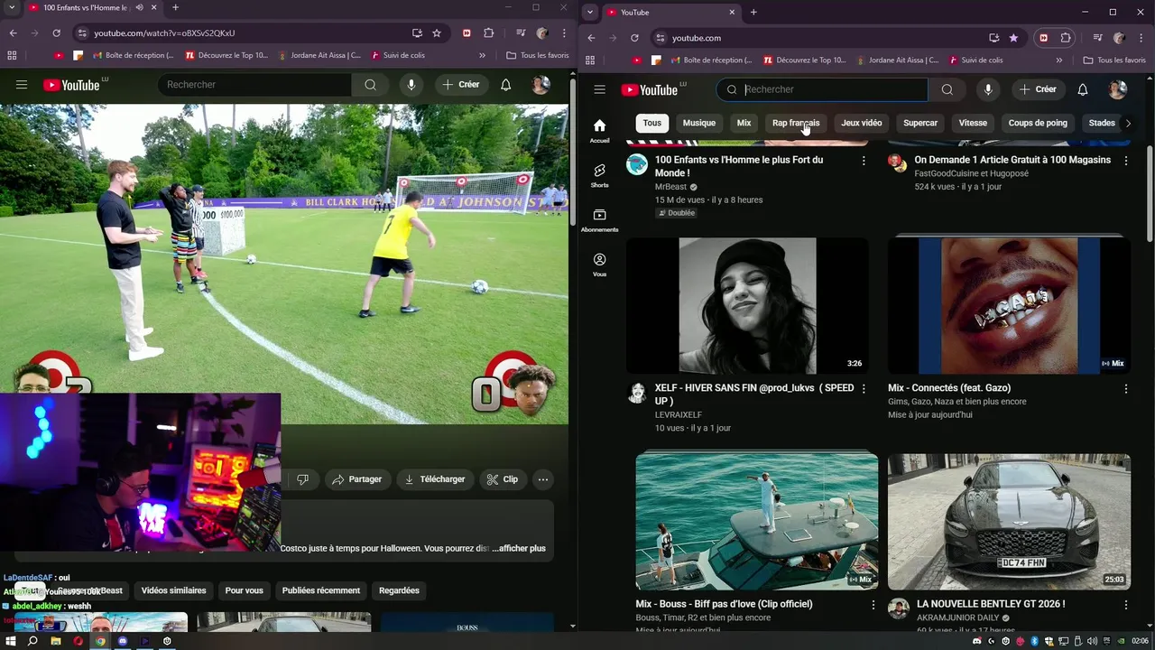Open Abonnements in the right sidebar
The height and width of the screenshot is (650, 1155).
(x=599, y=220)
